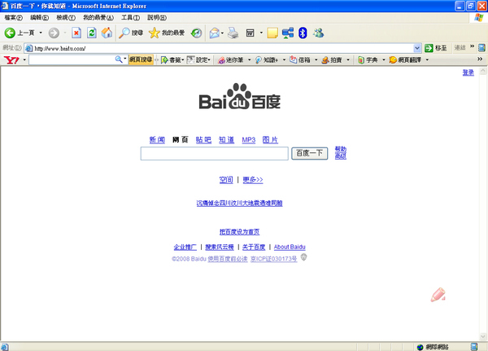Open Yahoo bookmarks icon
This screenshot has width=488, height=351.
[164, 59]
